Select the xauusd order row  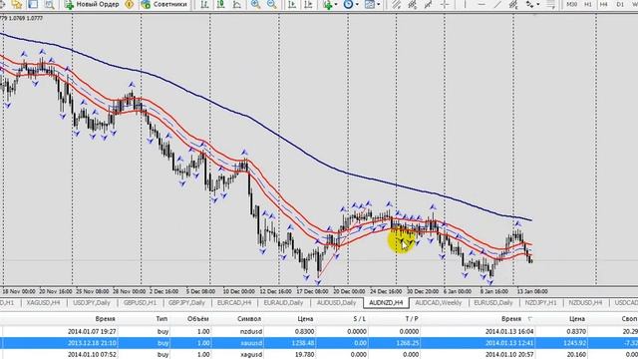319,343
